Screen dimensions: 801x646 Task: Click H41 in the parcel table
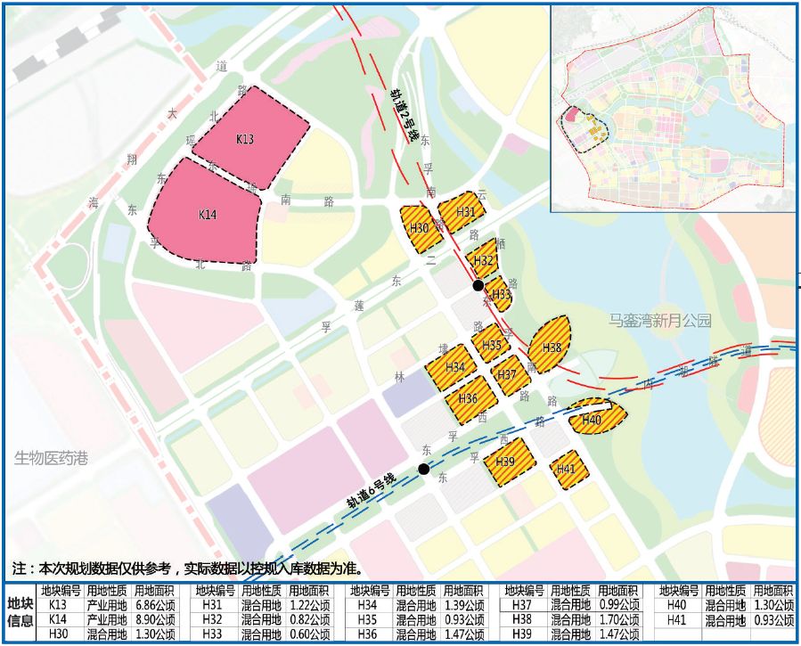pyautogui.click(x=677, y=620)
